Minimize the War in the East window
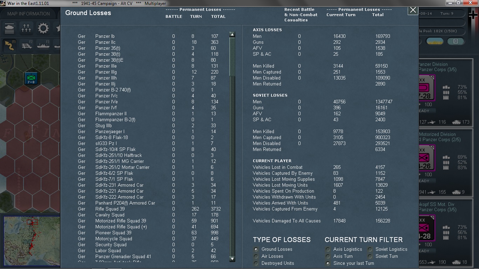The image size is (479, 269). (450, 3)
